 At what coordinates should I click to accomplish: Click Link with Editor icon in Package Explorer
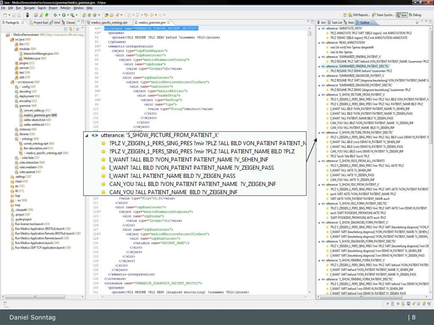pyautogui.click(x=71, y=29)
